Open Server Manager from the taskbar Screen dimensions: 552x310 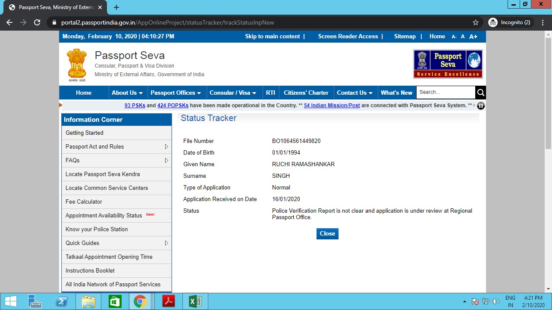coord(34,301)
